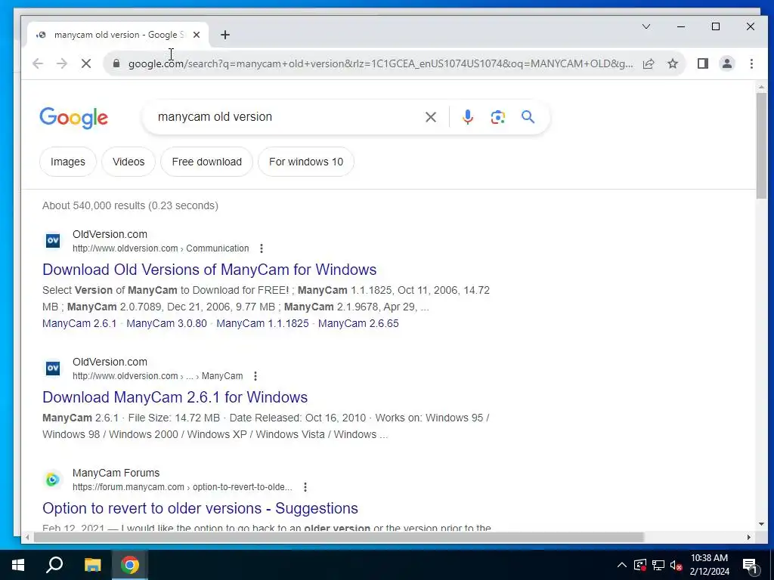Click the Chrome forward arrow
Image resolution: width=774 pixels, height=580 pixels.
pyautogui.click(x=62, y=63)
